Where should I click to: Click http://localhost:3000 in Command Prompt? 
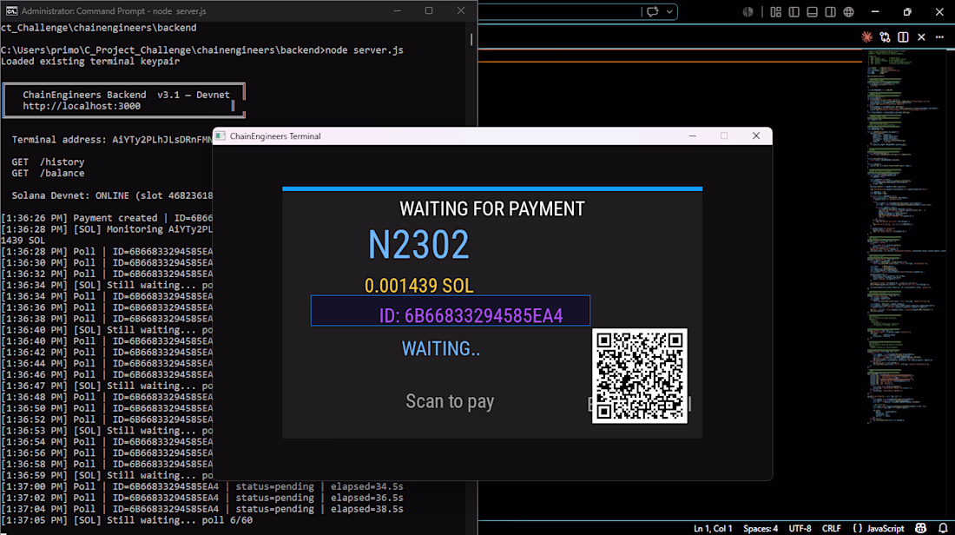pyautogui.click(x=82, y=106)
